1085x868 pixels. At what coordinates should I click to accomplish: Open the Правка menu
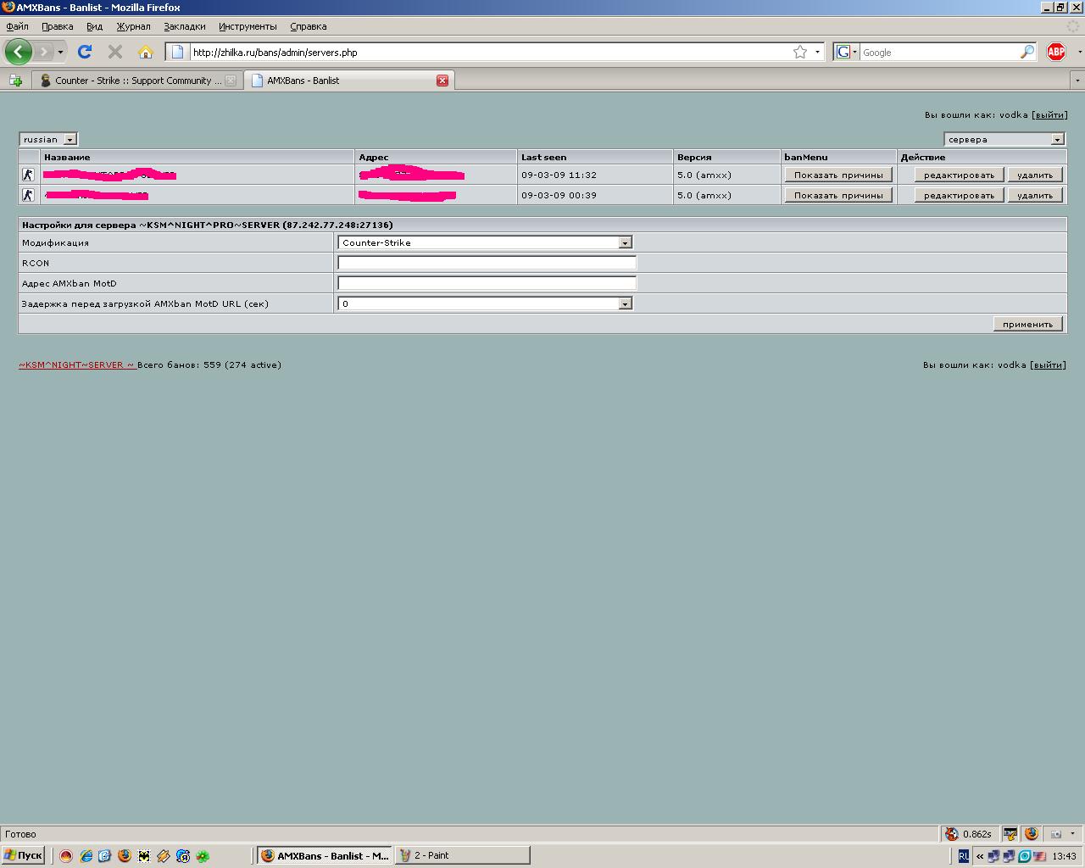pyautogui.click(x=57, y=26)
